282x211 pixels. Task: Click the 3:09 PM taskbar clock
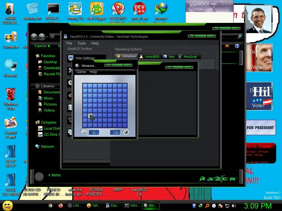point(258,206)
